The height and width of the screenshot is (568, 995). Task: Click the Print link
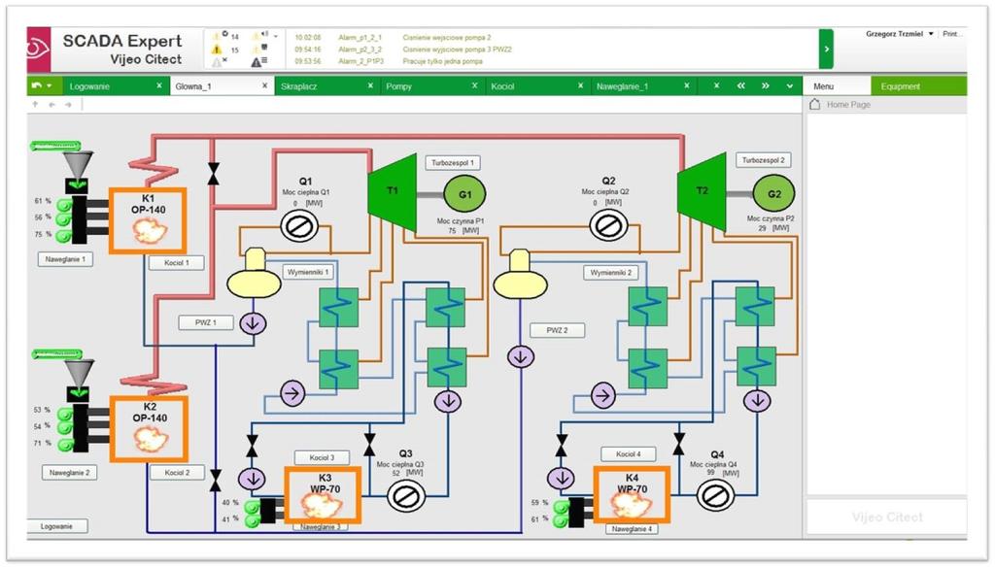tap(952, 34)
